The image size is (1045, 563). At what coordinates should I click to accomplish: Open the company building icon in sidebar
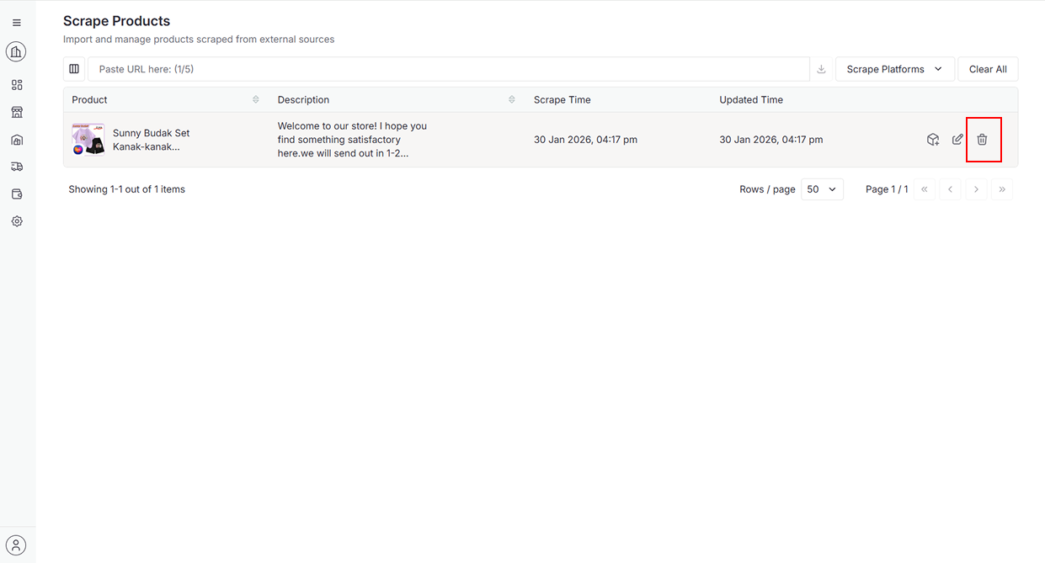pos(16,52)
